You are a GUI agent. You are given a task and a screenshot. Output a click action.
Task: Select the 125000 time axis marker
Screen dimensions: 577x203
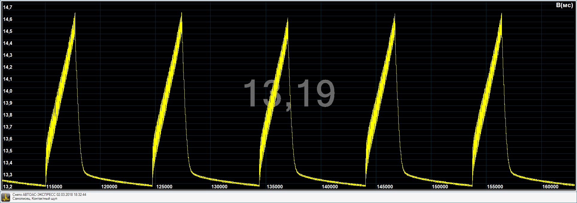tap(164, 187)
